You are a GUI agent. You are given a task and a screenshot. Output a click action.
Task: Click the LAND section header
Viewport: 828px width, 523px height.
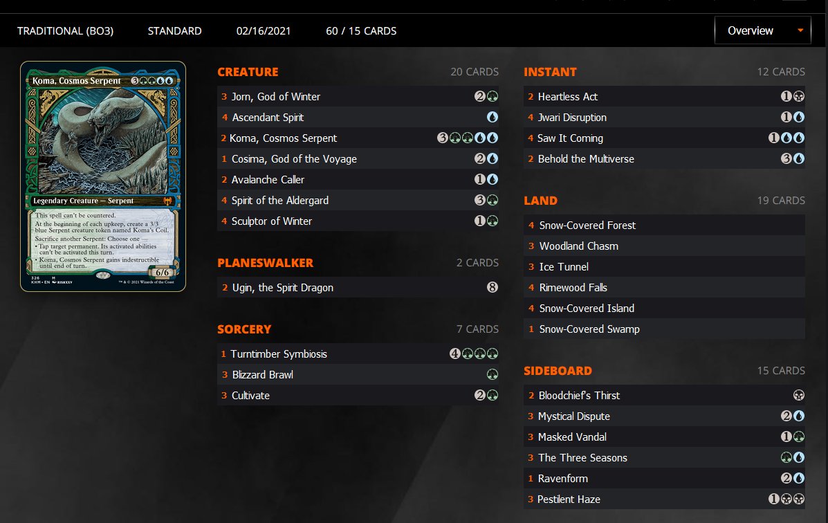pyautogui.click(x=540, y=201)
